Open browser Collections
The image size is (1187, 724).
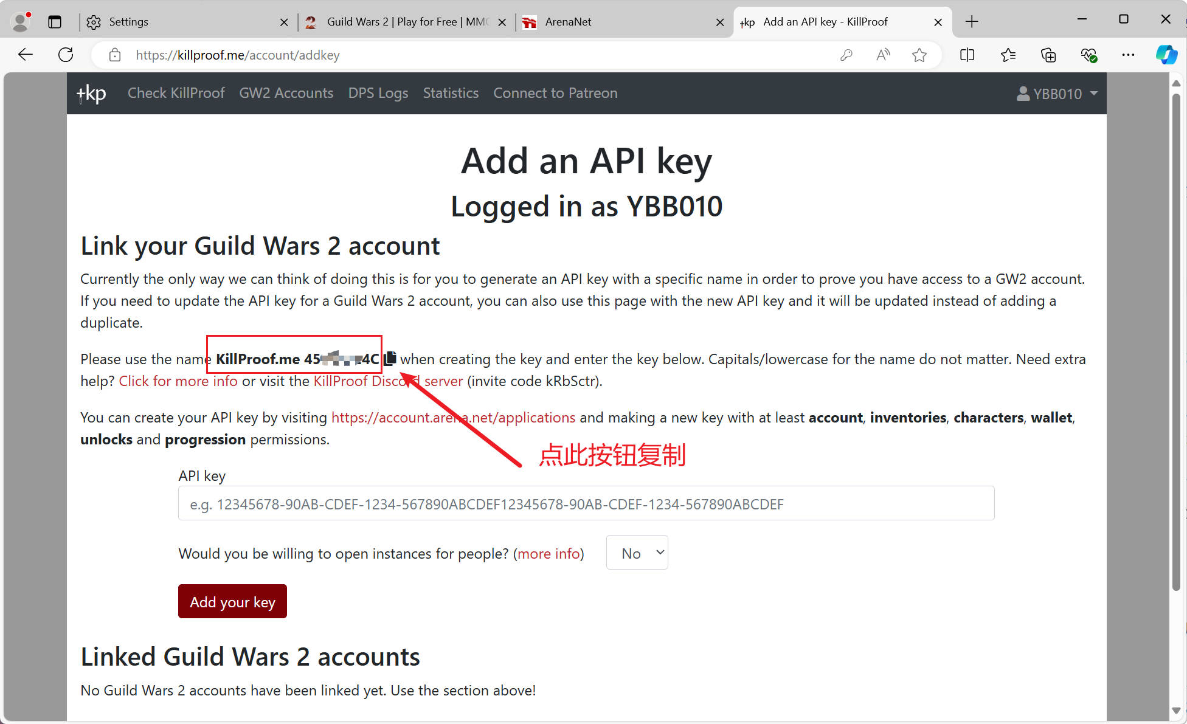[1048, 55]
